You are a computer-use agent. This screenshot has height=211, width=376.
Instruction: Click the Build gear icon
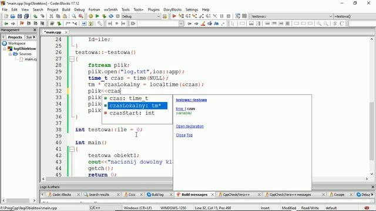tap(90, 16)
